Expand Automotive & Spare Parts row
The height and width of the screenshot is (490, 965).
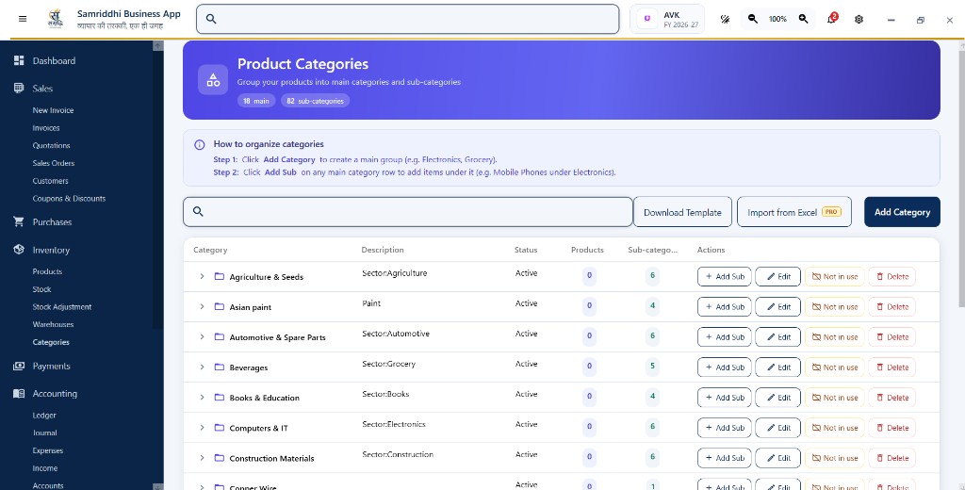pyautogui.click(x=202, y=336)
